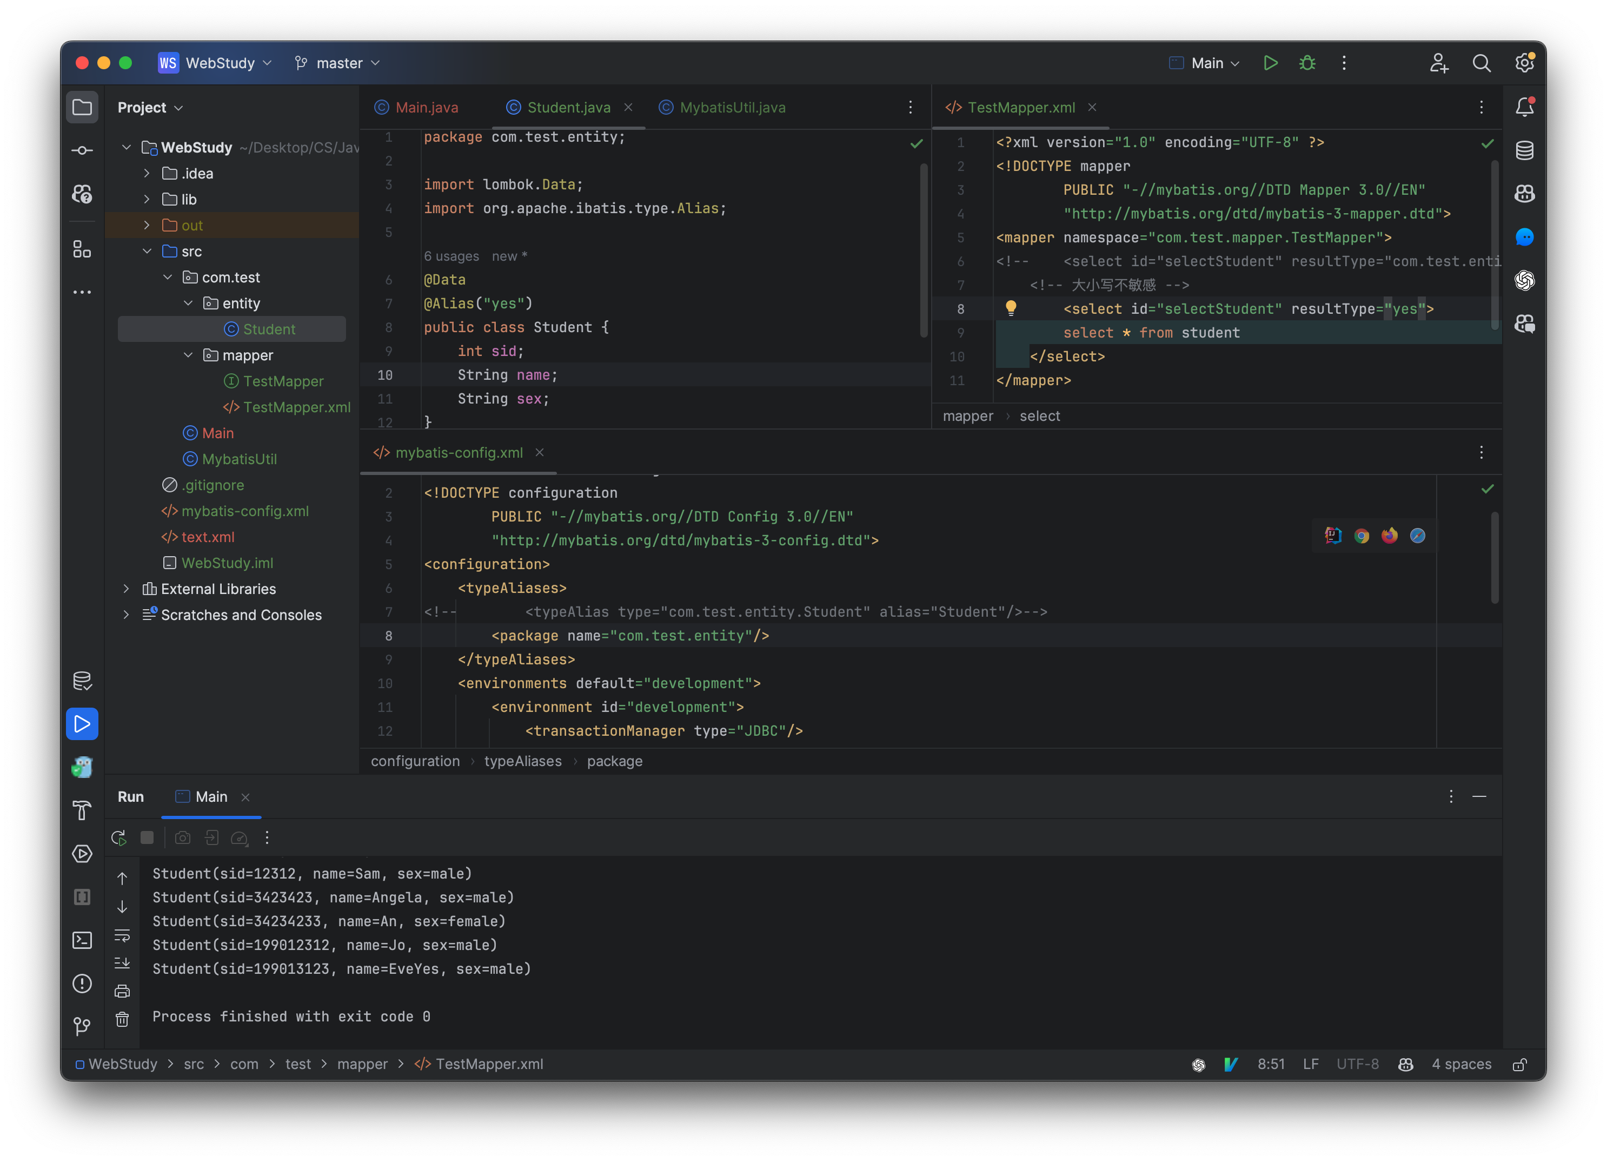Click Student.java editor vertical scrollbar
Screen dimensions: 1607x1161
(x=924, y=251)
